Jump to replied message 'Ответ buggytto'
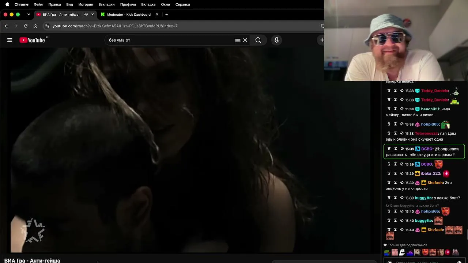 coord(412,206)
